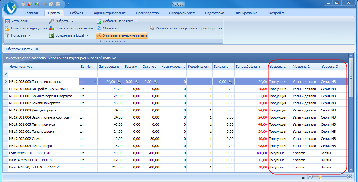
Task: Open the quick access toolbar customize arrow
Action: pos(68,4)
